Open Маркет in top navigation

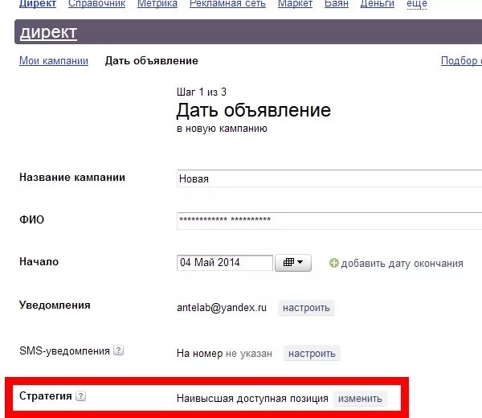point(295,4)
